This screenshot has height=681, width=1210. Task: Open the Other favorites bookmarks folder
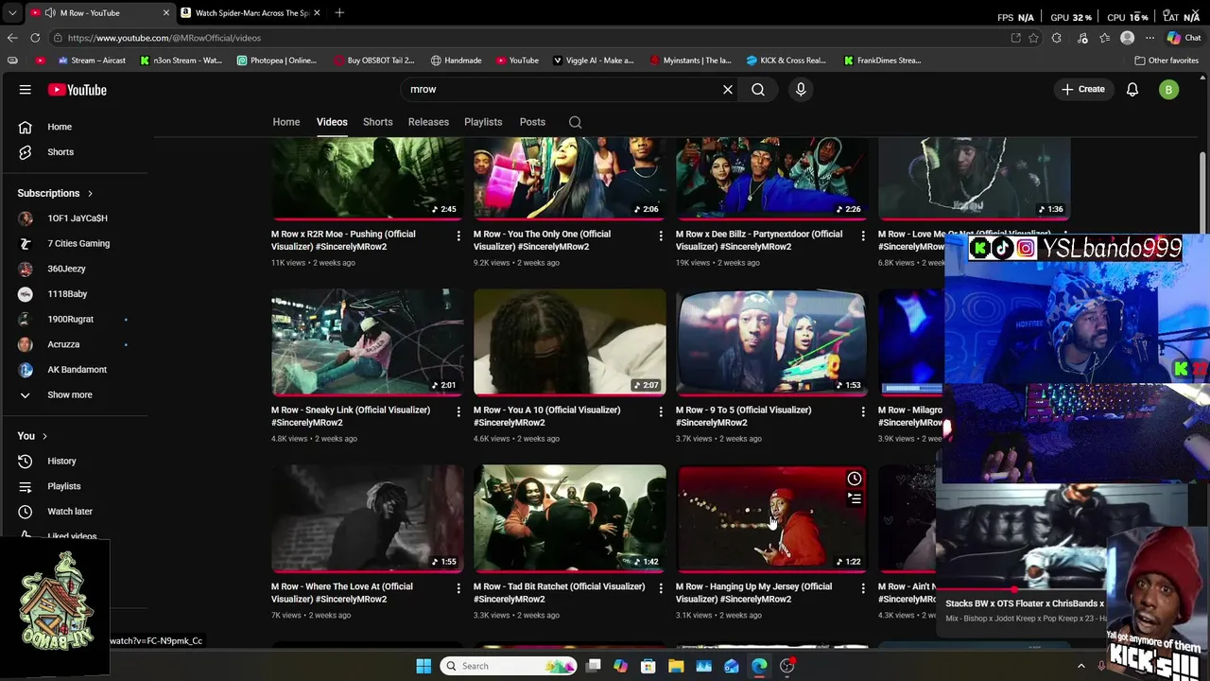(x=1167, y=61)
